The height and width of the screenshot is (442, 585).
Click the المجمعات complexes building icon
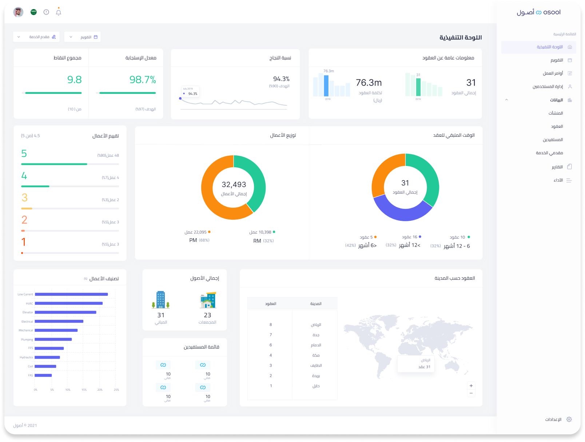207,300
